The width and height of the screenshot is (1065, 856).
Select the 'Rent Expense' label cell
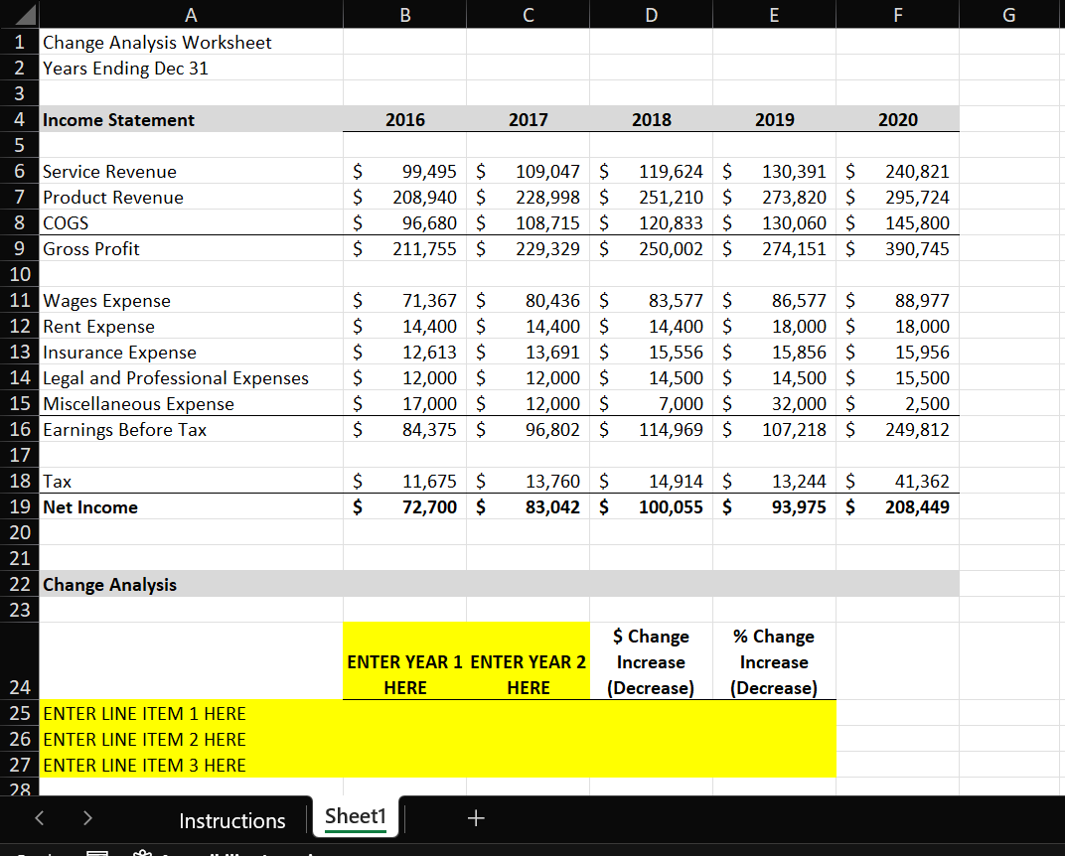point(191,326)
